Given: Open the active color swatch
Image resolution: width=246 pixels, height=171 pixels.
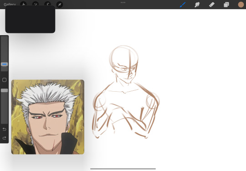Looking at the screenshot, I should tap(241, 5).
